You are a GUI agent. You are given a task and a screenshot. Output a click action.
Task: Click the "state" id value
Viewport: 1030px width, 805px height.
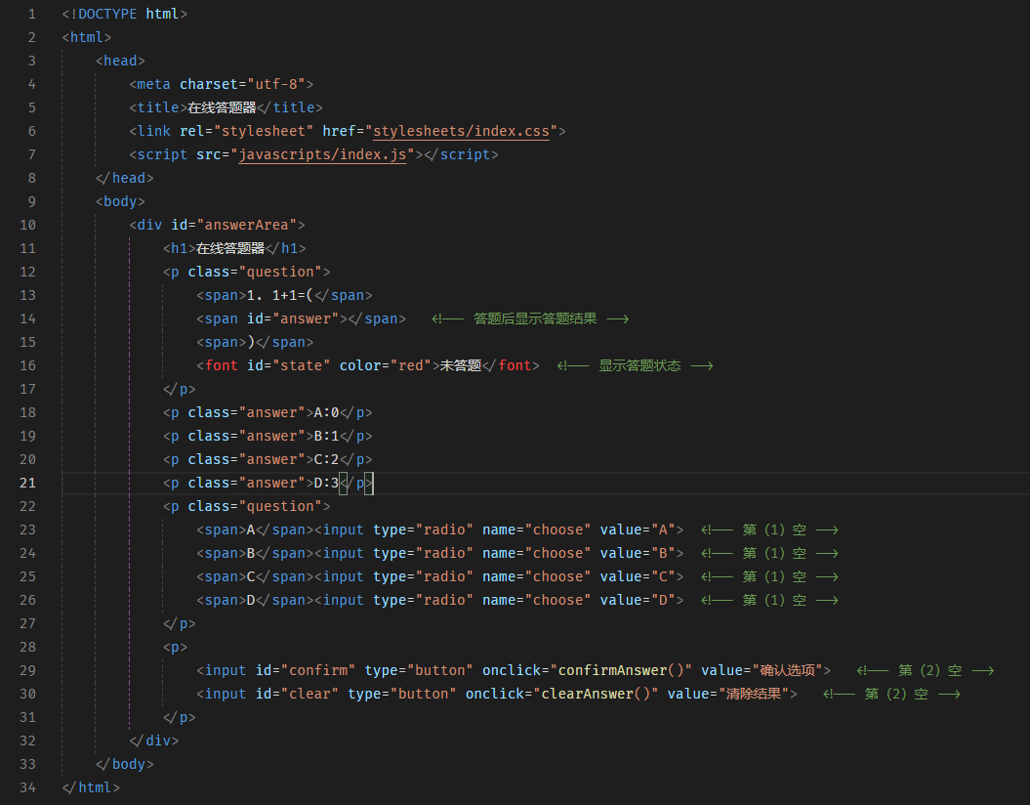(x=301, y=365)
